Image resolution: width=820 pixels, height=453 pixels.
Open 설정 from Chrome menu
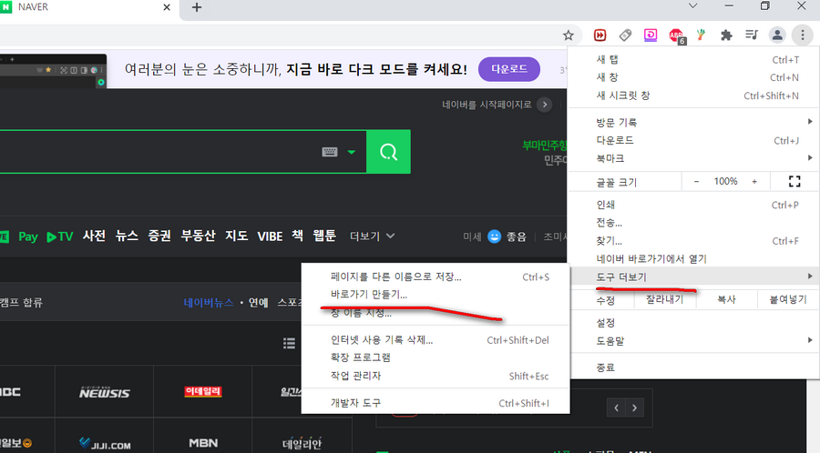(x=693, y=323)
